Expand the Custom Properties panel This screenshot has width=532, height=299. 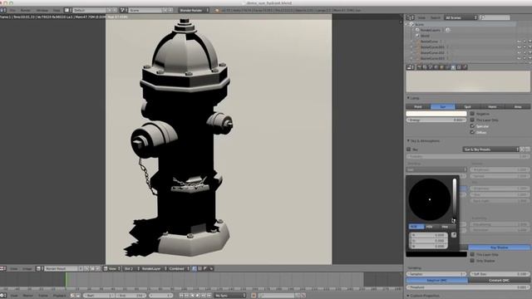(408, 296)
